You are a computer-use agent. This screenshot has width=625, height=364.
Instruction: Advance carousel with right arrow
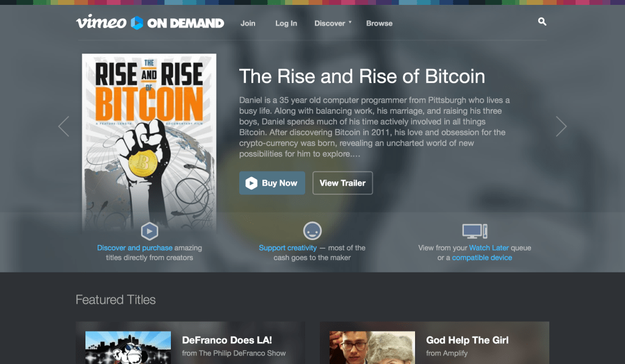click(562, 126)
